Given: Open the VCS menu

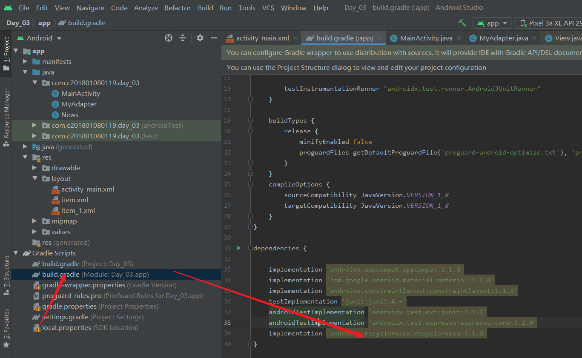Looking at the screenshot, I should [x=268, y=8].
